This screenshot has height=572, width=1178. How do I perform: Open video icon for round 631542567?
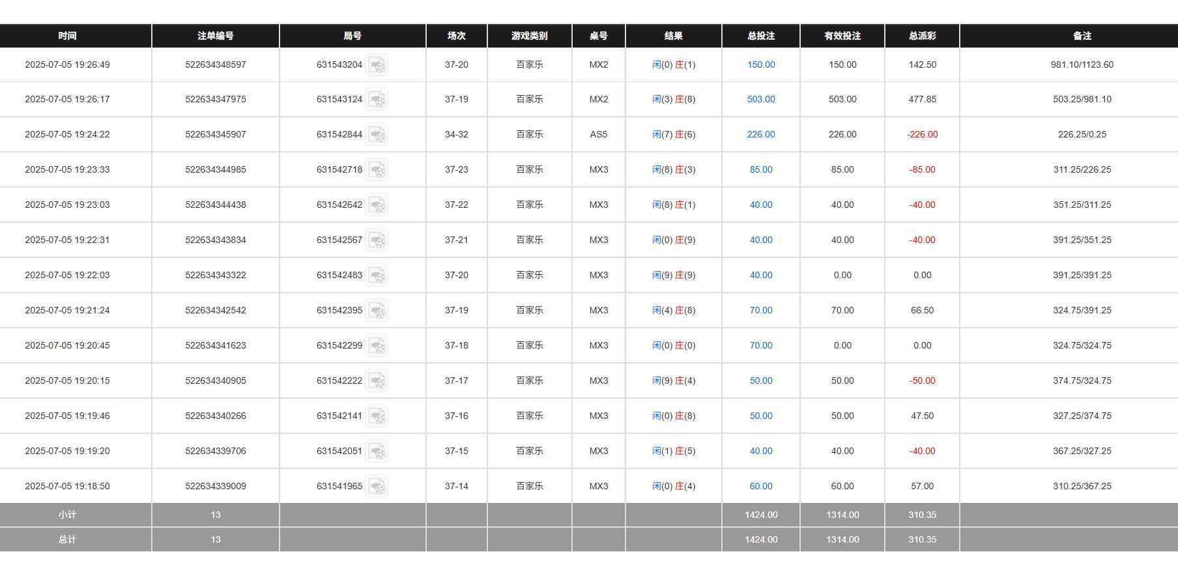coord(377,240)
